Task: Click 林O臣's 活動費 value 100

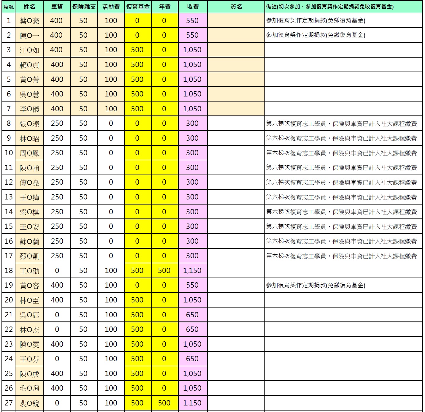Action: coord(111,300)
